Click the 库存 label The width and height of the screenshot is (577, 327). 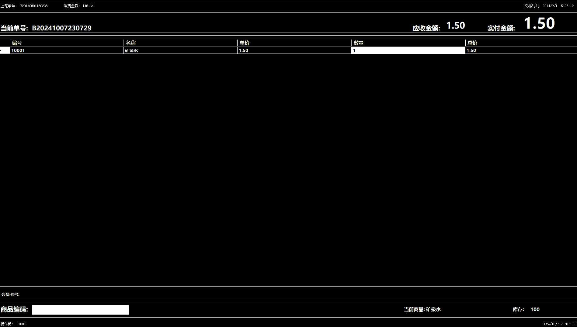(x=518, y=309)
